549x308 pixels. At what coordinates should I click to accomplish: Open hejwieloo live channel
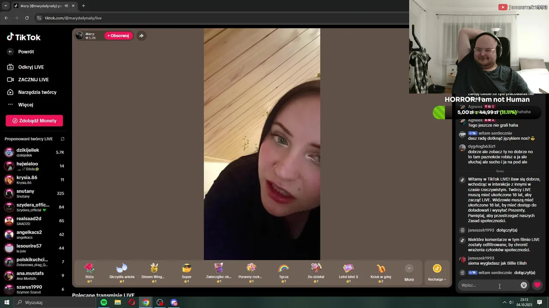[34, 166]
